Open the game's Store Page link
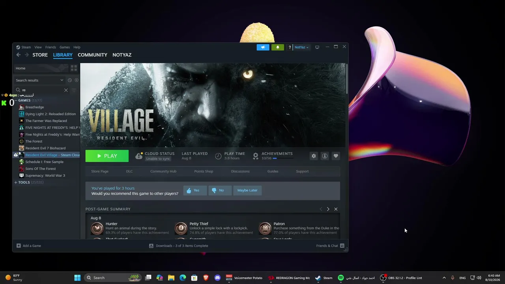This screenshot has height=284, width=505. pos(100,171)
